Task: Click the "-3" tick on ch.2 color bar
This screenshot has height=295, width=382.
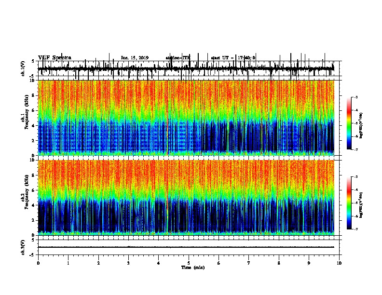Action: tap(356, 177)
